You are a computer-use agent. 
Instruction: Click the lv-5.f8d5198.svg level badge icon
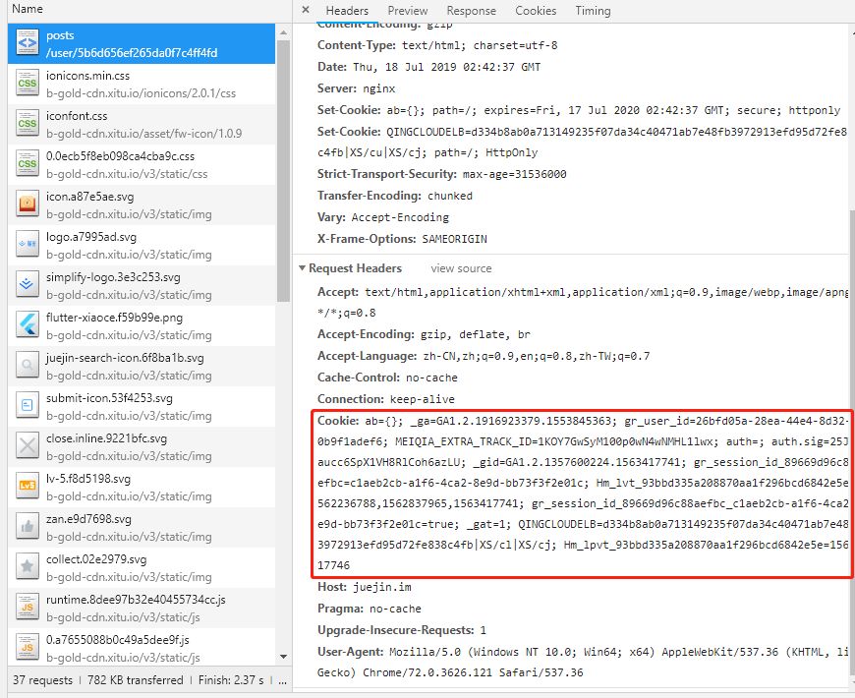click(x=28, y=487)
